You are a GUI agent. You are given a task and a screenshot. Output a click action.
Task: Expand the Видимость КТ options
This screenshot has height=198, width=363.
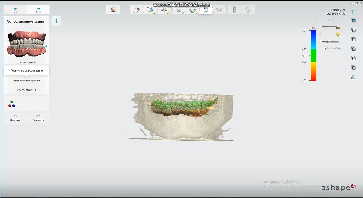pyautogui.click(x=325, y=48)
